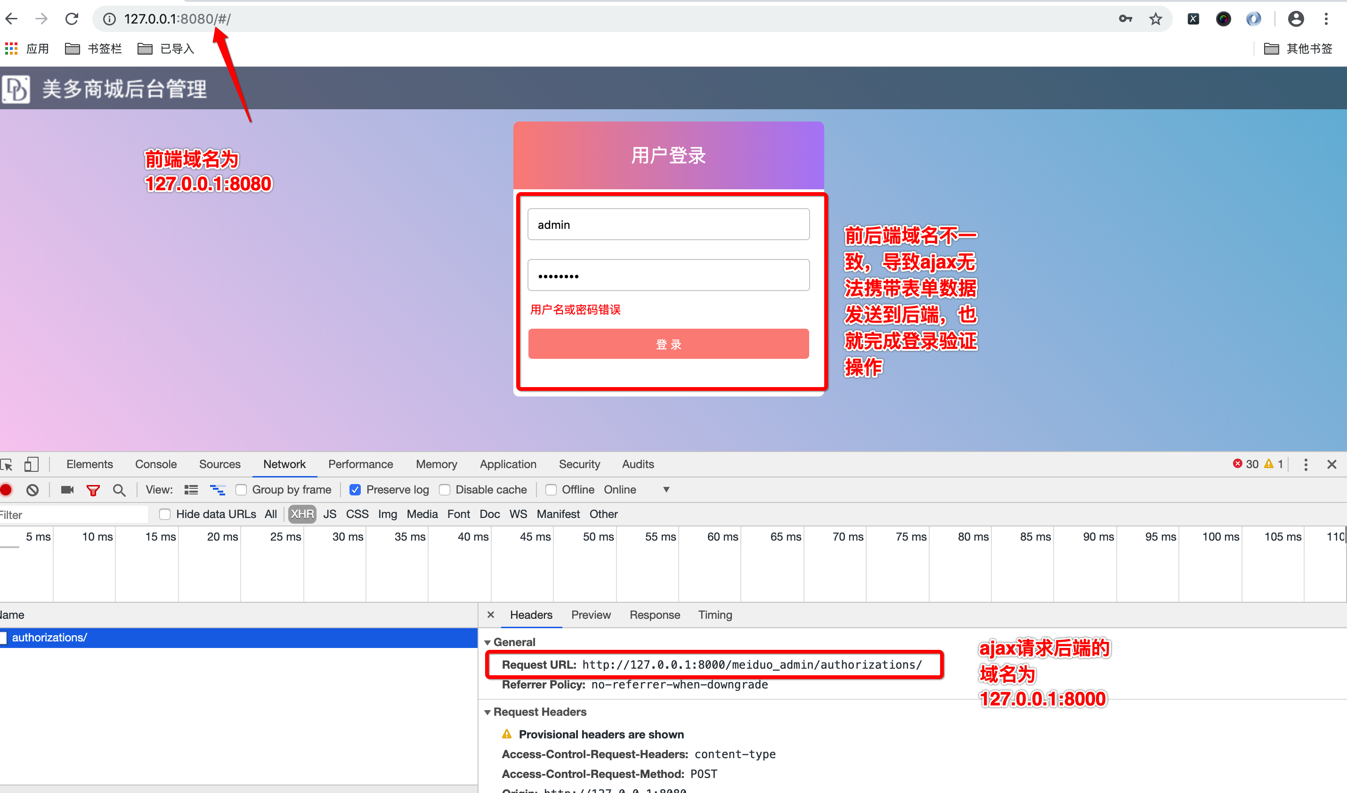The image size is (1347, 793).
Task: Open network search magnifier icon
Action: [x=119, y=489]
